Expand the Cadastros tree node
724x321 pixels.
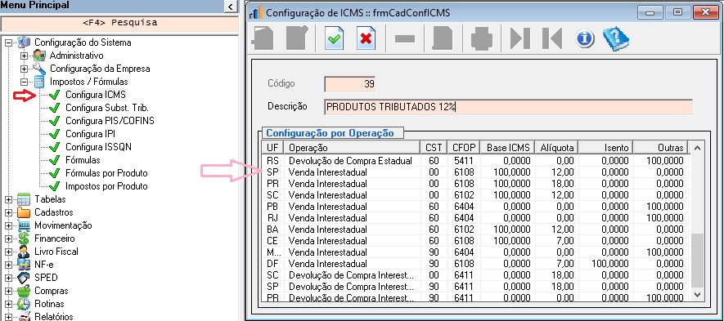click(8, 212)
